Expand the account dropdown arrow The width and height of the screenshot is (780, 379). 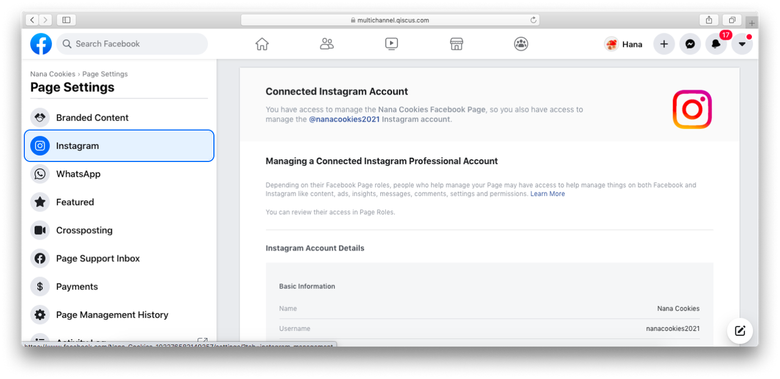click(742, 44)
